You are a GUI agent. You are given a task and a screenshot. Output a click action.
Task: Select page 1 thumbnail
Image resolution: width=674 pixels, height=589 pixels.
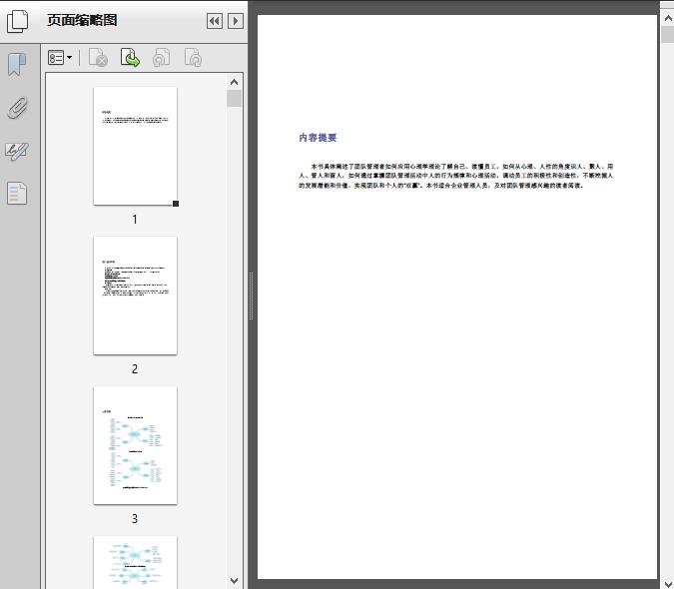point(135,146)
